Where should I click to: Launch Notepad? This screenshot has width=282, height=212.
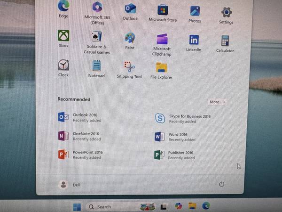(x=96, y=69)
